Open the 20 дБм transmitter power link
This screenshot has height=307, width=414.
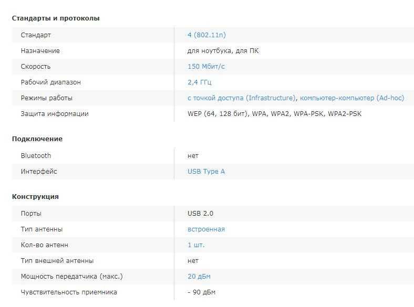pos(199,277)
